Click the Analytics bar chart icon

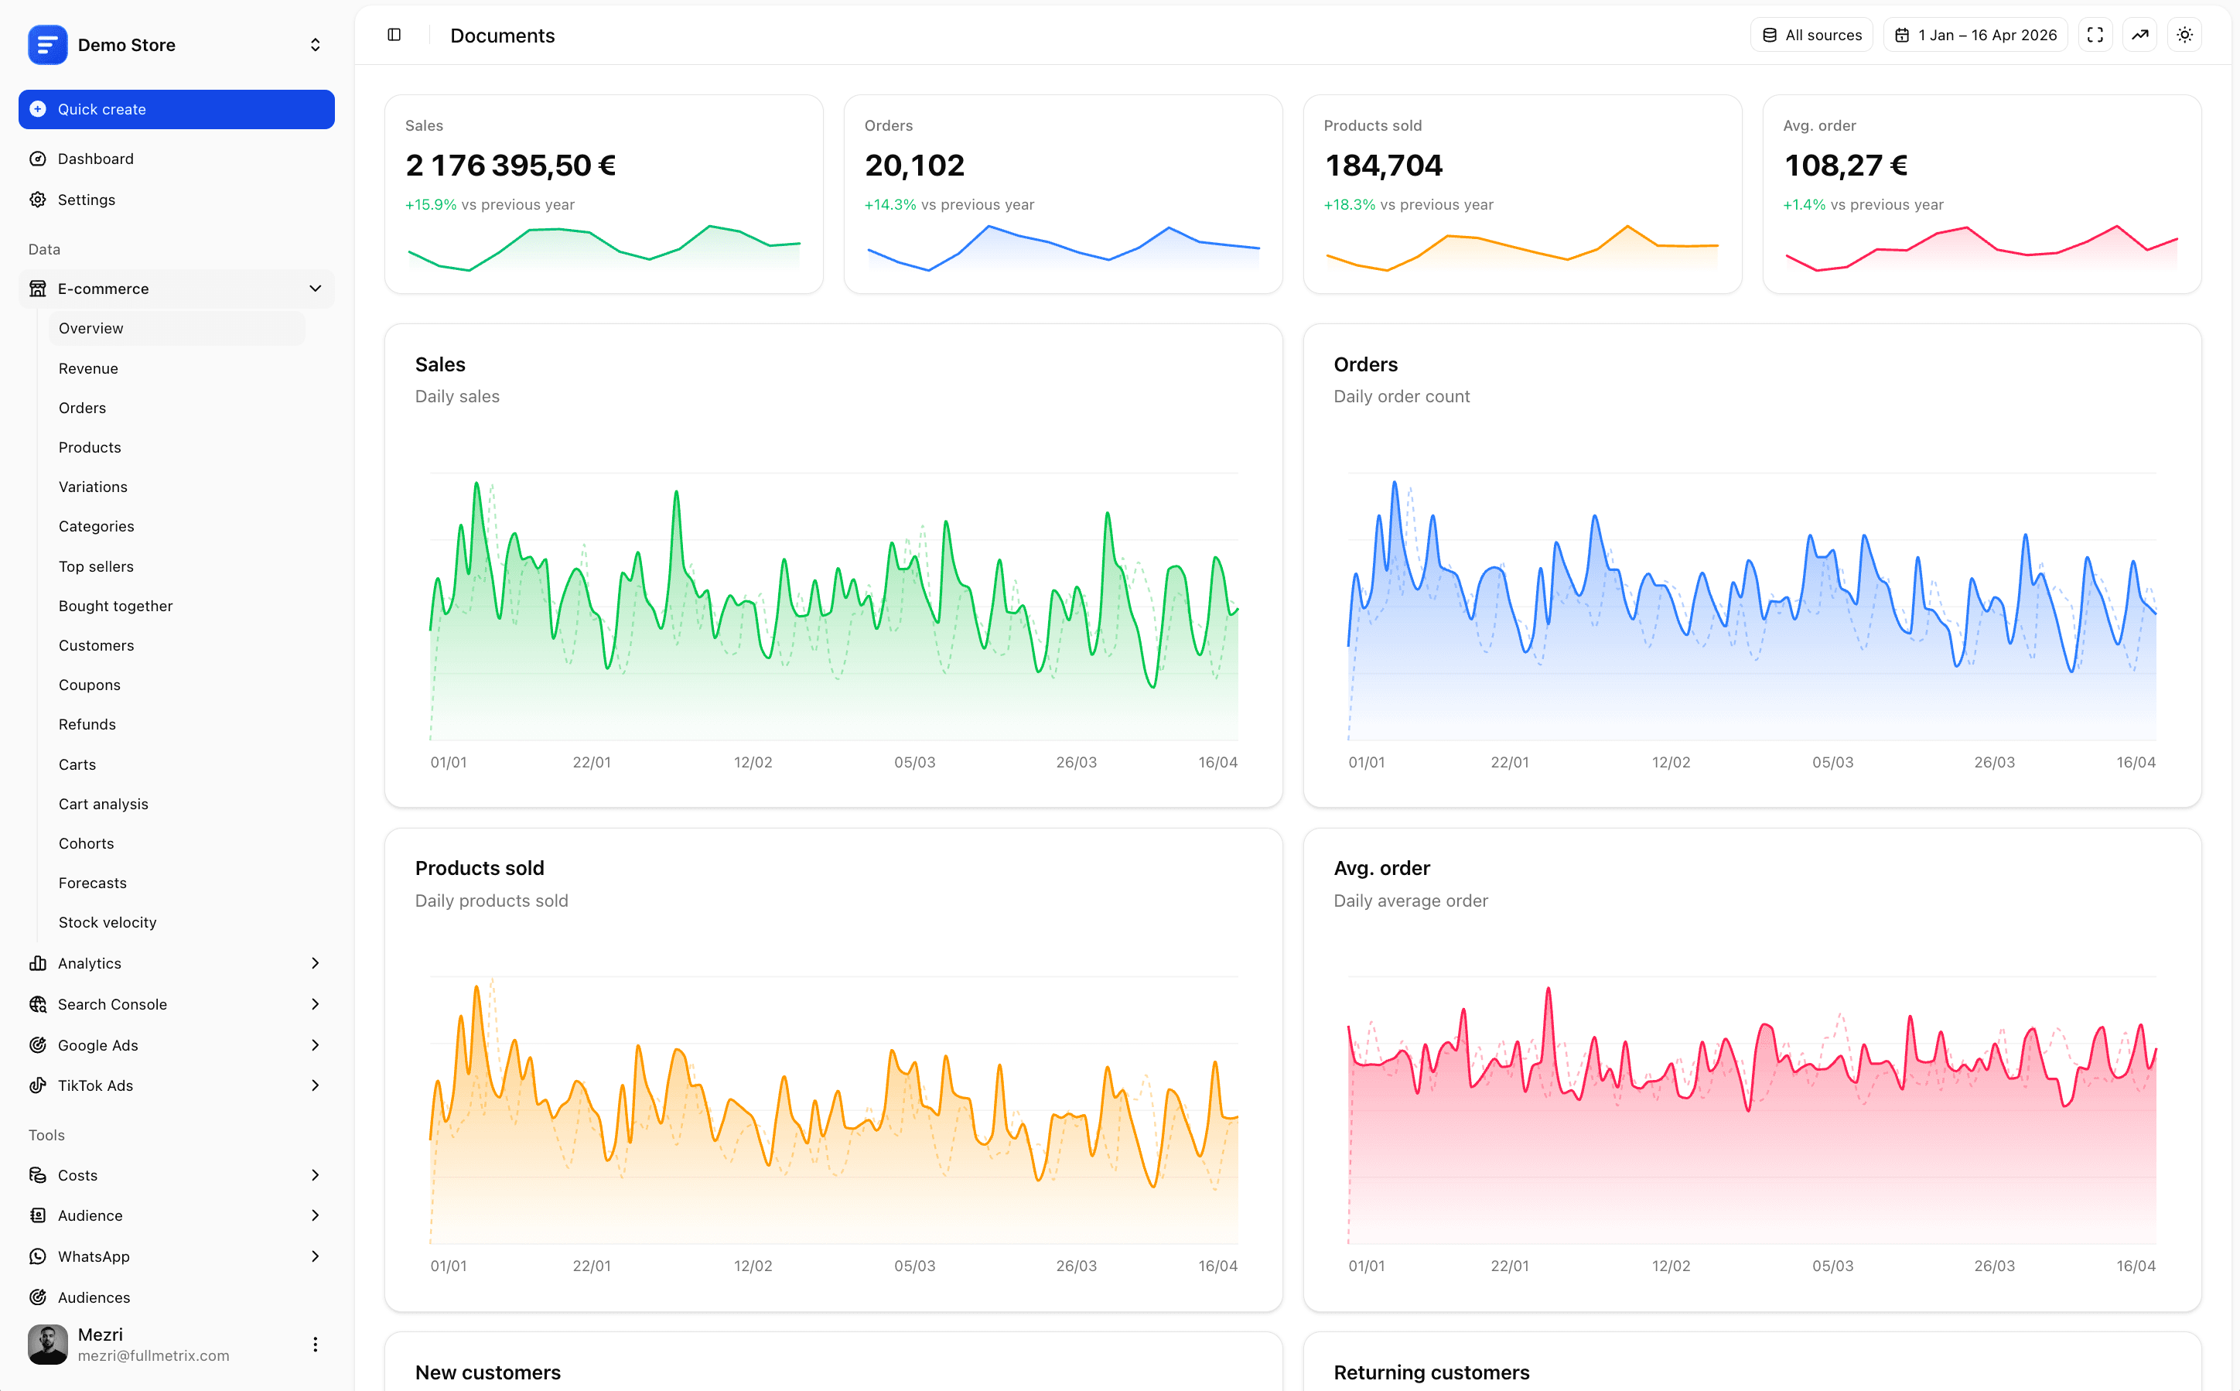(38, 962)
